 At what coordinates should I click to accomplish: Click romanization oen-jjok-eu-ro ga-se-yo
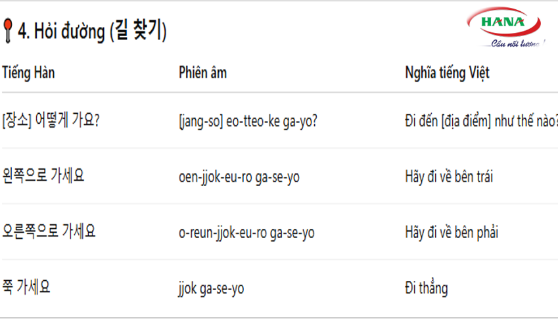point(239,177)
